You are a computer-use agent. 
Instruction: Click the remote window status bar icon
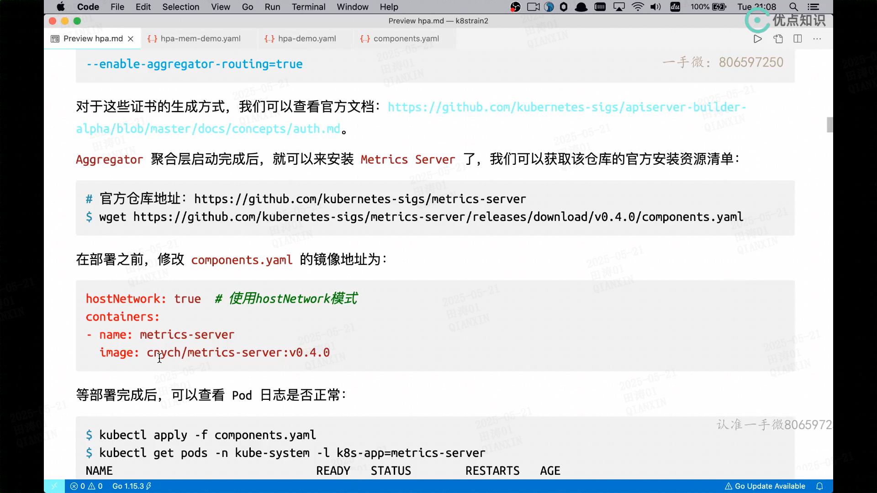click(54, 486)
